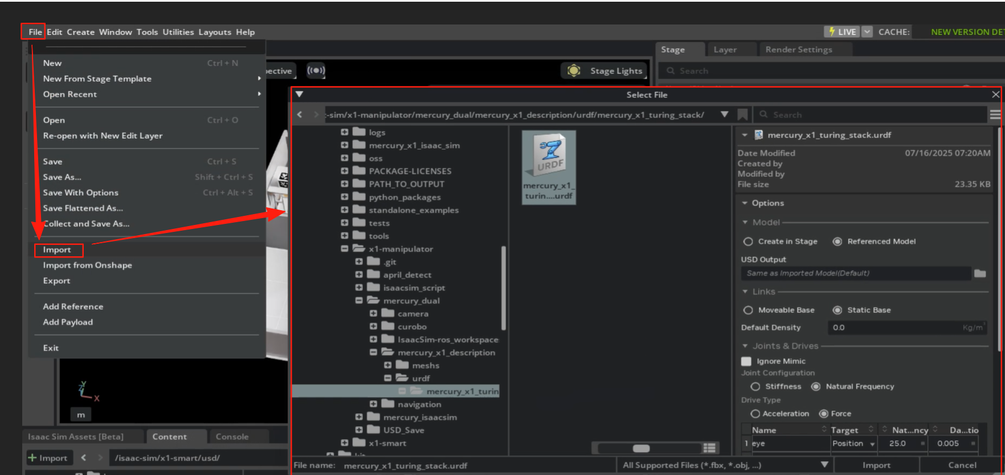Image resolution: width=1005 pixels, height=475 pixels.
Task: Click the Stage Lights sun icon
Action: click(574, 71)
